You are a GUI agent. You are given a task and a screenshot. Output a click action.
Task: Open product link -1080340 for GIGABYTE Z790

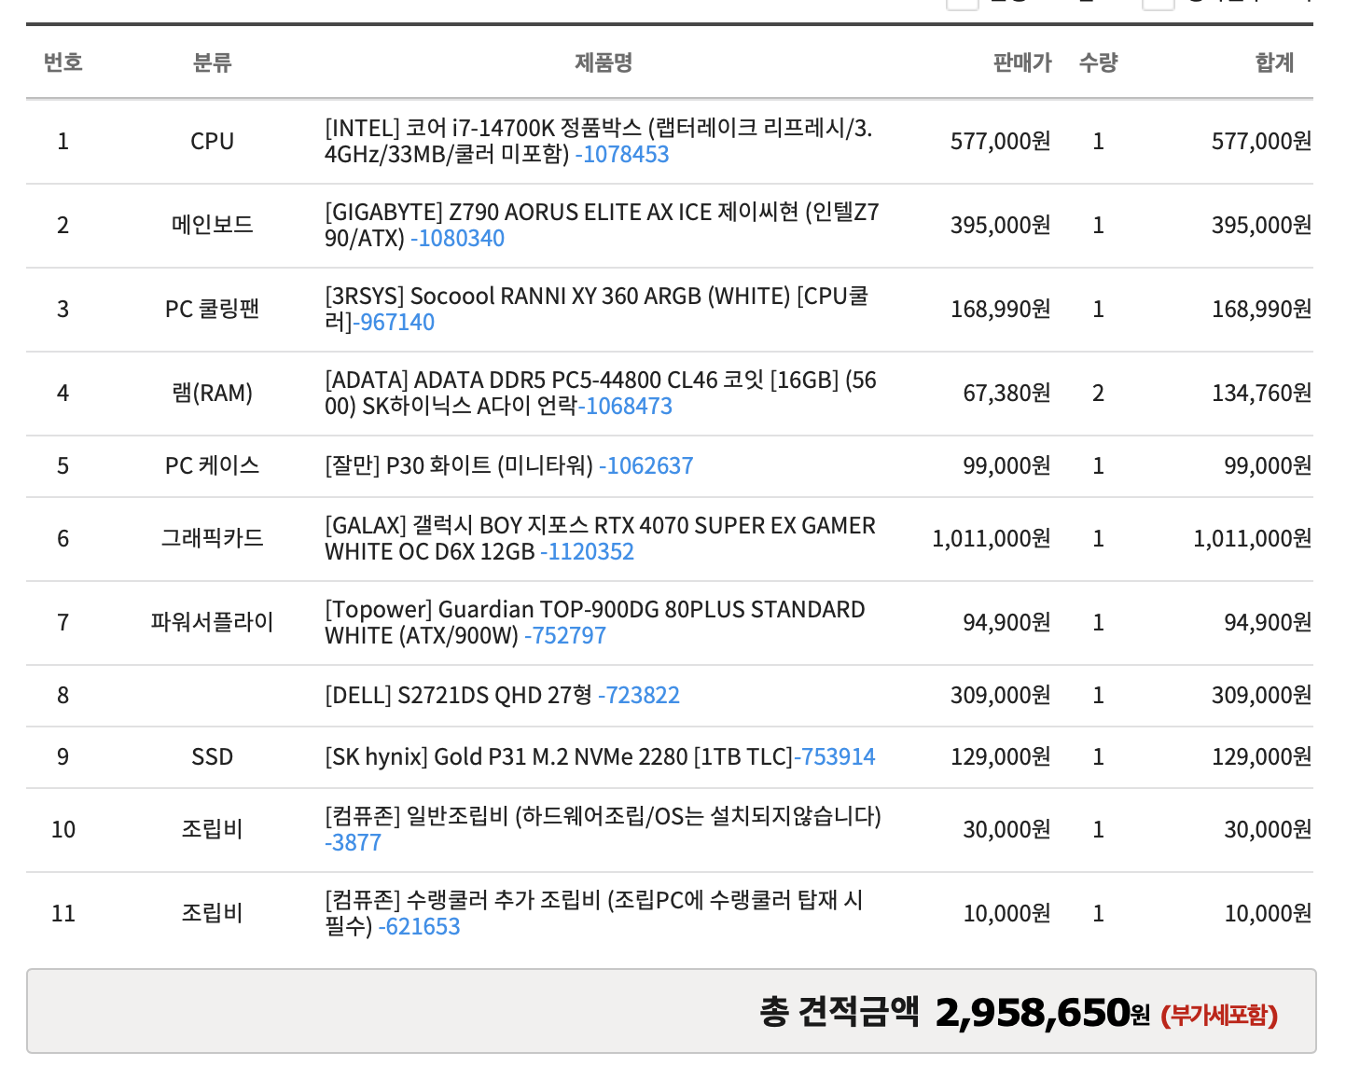click(x=458, y=239)
